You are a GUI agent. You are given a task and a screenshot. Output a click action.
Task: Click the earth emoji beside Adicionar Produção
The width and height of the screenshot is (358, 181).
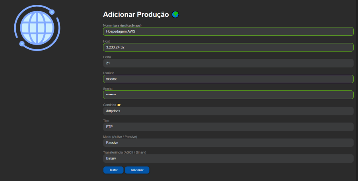point(175,15)
